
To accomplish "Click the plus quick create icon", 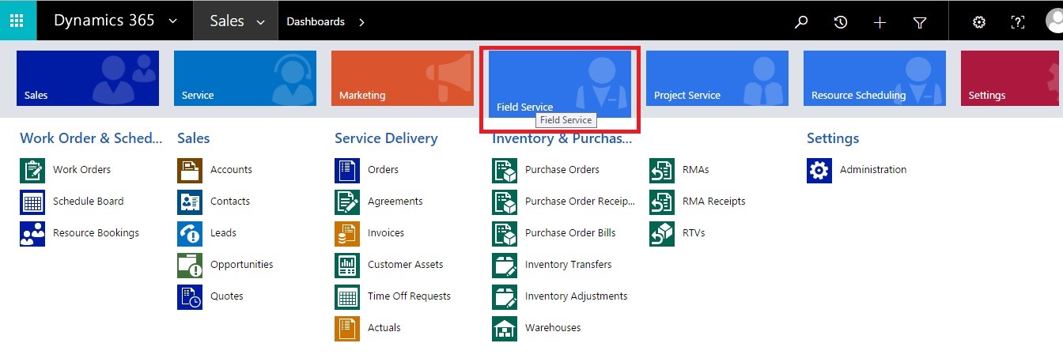I will 880,22.
